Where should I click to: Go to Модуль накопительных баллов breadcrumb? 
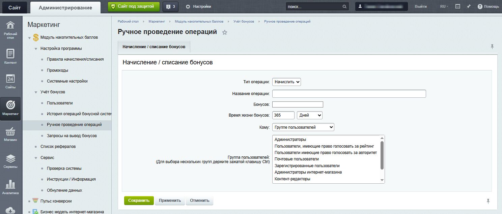(199, 21)
